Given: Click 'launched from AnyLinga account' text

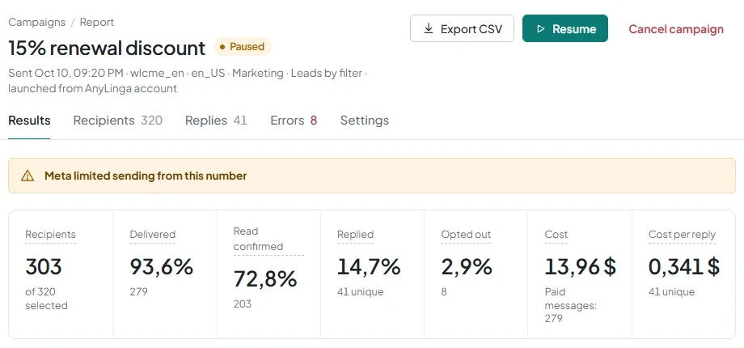Looking at the screenshot, I should tap(92, 88).
